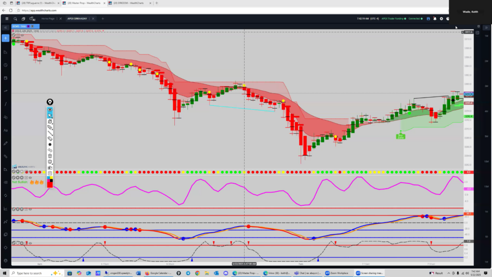This screenshot has height=277, width=492.
Task: Add a new workspace tab
Action: (103, 19)
